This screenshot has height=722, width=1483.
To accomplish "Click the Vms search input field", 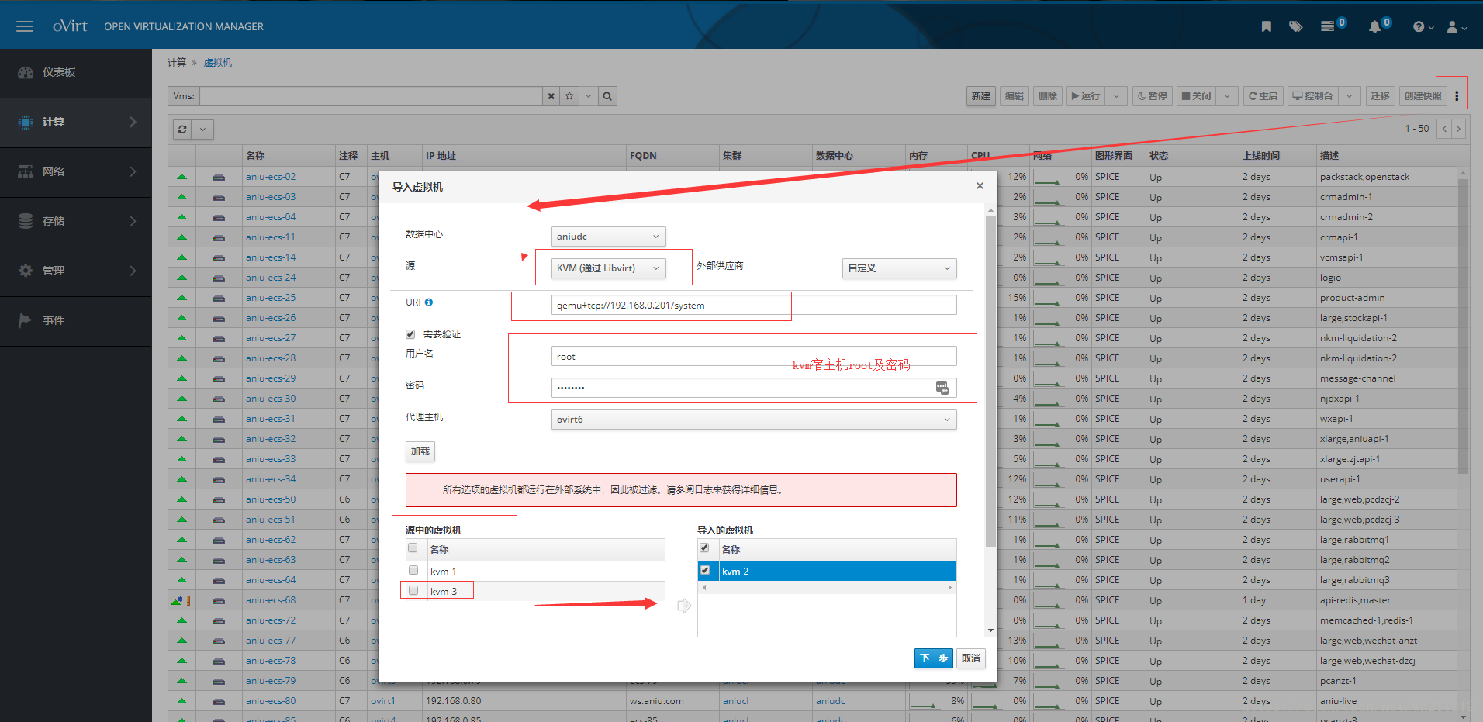I will 372,96.
